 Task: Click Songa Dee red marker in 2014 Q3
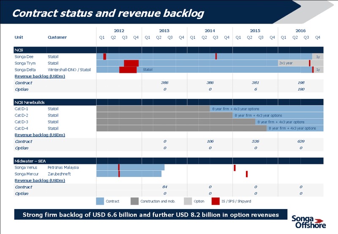[216, 57]
